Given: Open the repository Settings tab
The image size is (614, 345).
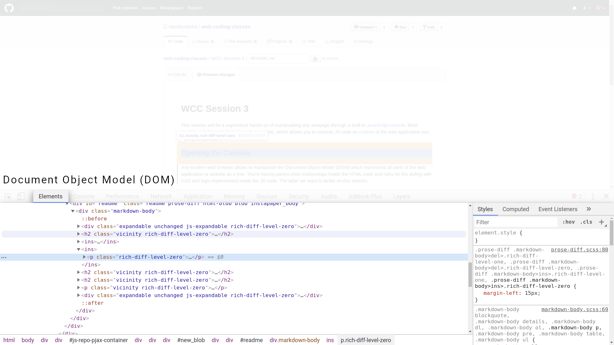Looking at the screenshot, I should point(363,42).
